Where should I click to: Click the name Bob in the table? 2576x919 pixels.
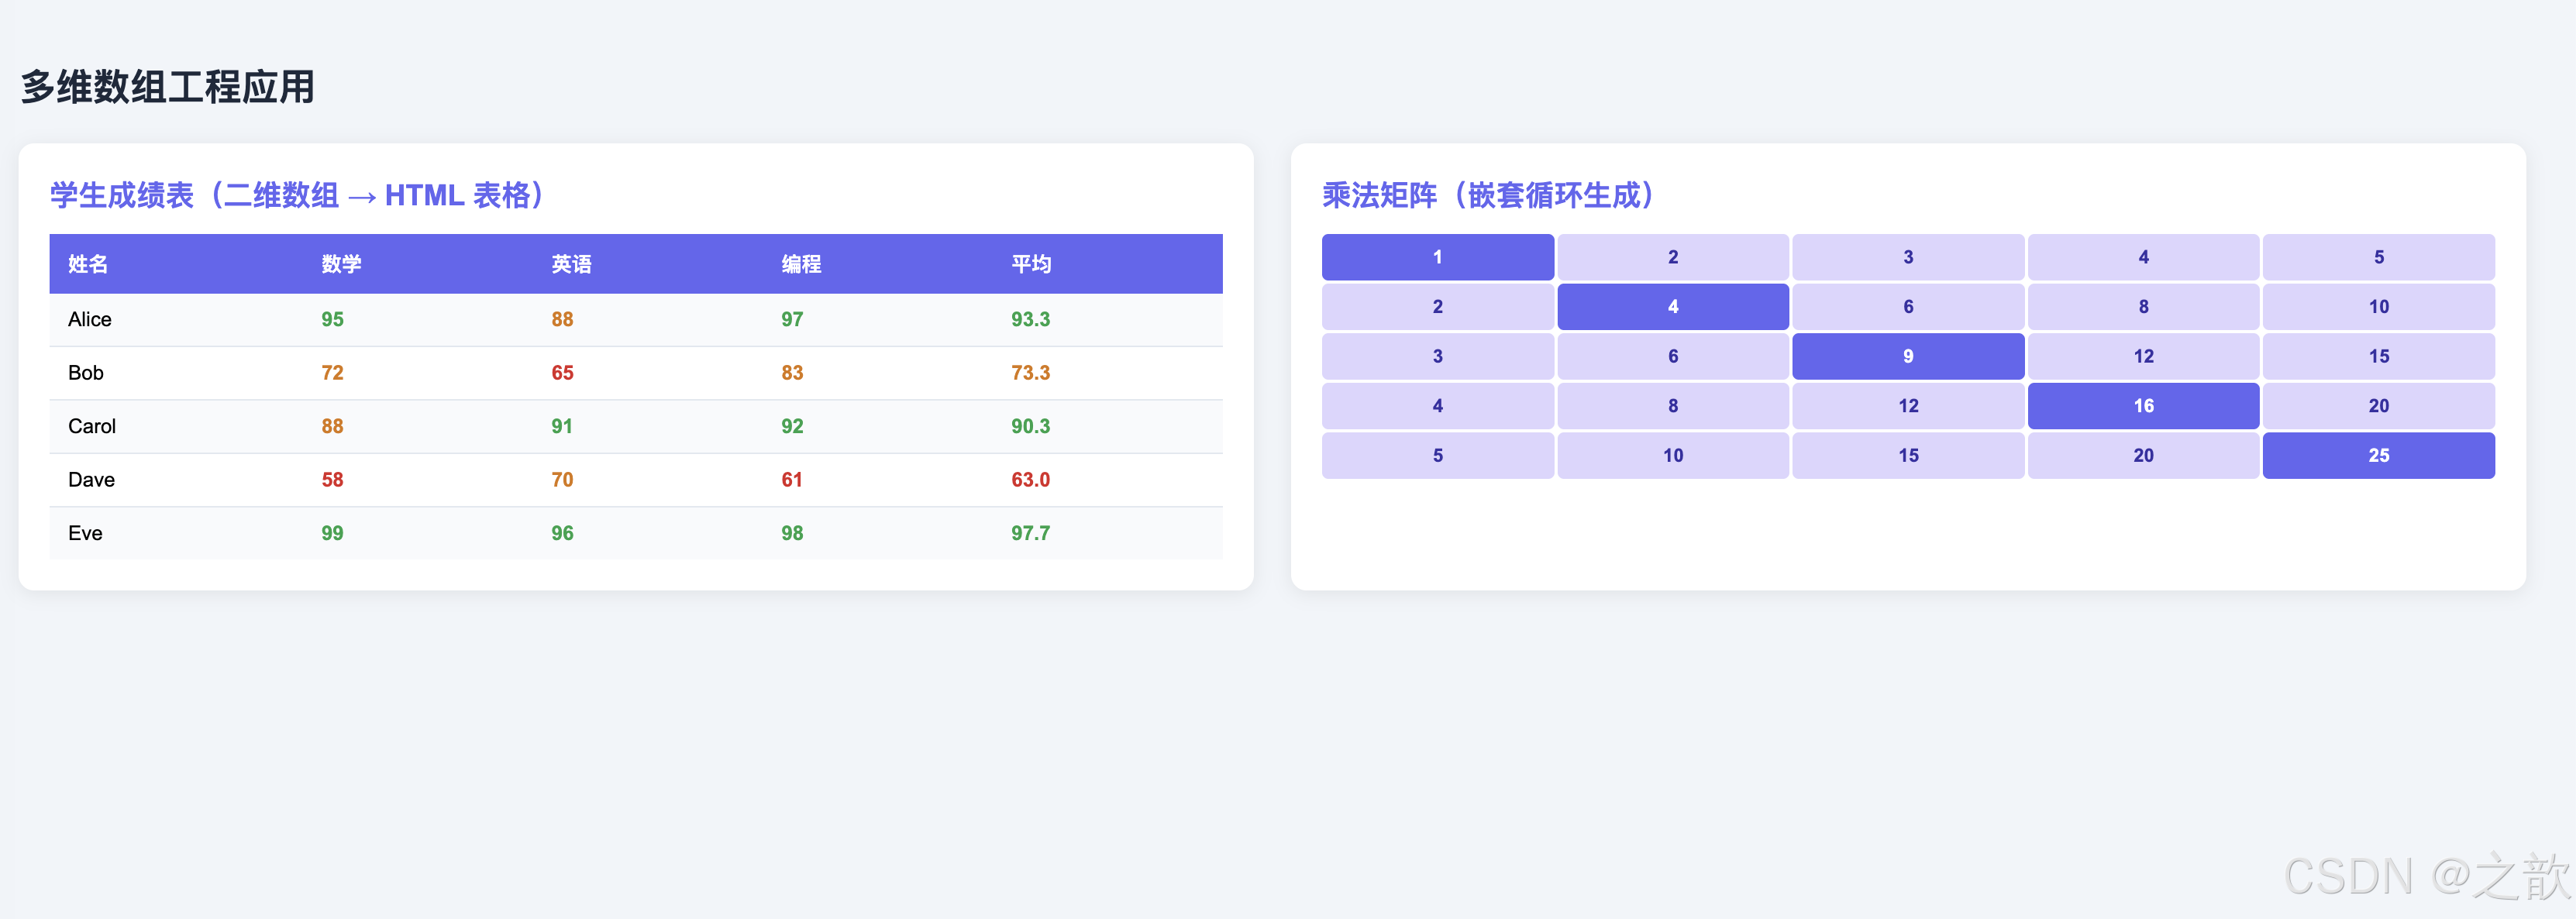(x=86, y=373)
